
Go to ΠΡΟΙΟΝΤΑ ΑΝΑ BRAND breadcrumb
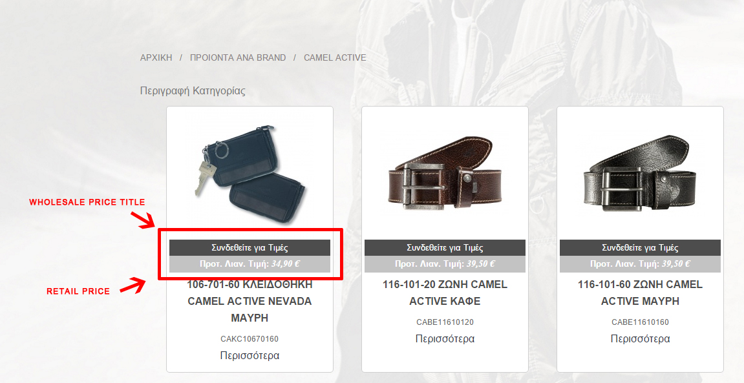tap(238, 58)
